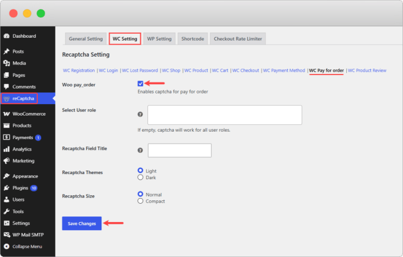
Task: Click the Pages document icon
Action: point(6,75)
